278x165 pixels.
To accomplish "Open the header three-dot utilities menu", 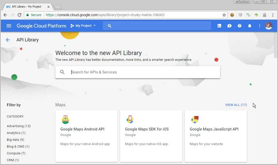I will click(x=259, y=26).
